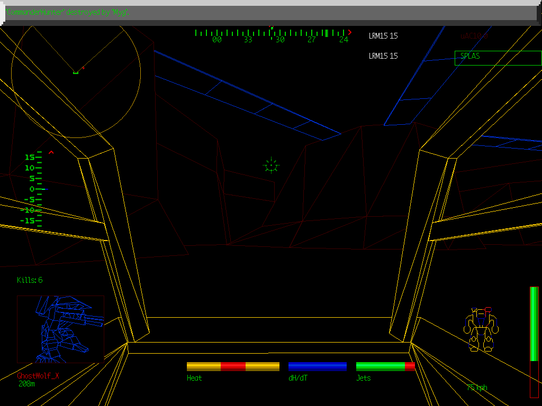Select the highlighted SPLAS weapon box
This screenshot has width=542, height=406.
point(498,58)
